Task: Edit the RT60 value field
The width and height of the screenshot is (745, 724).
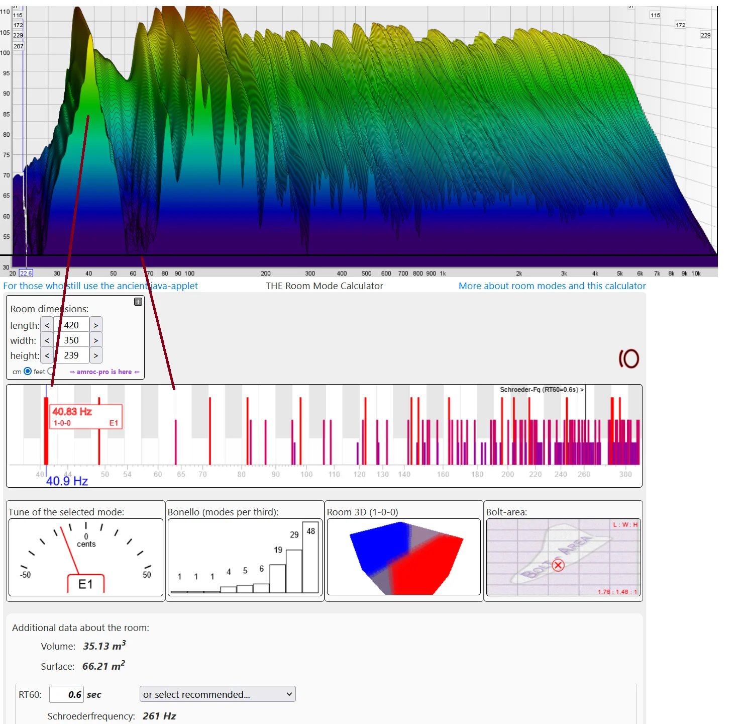Action: point(66,694)
